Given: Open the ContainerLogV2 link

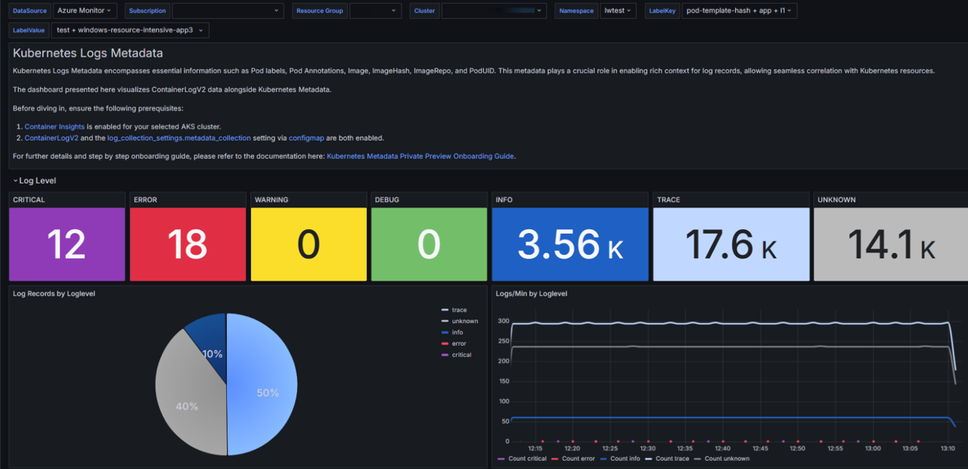Looking at the screenshot, I should (x=51, y=138).
